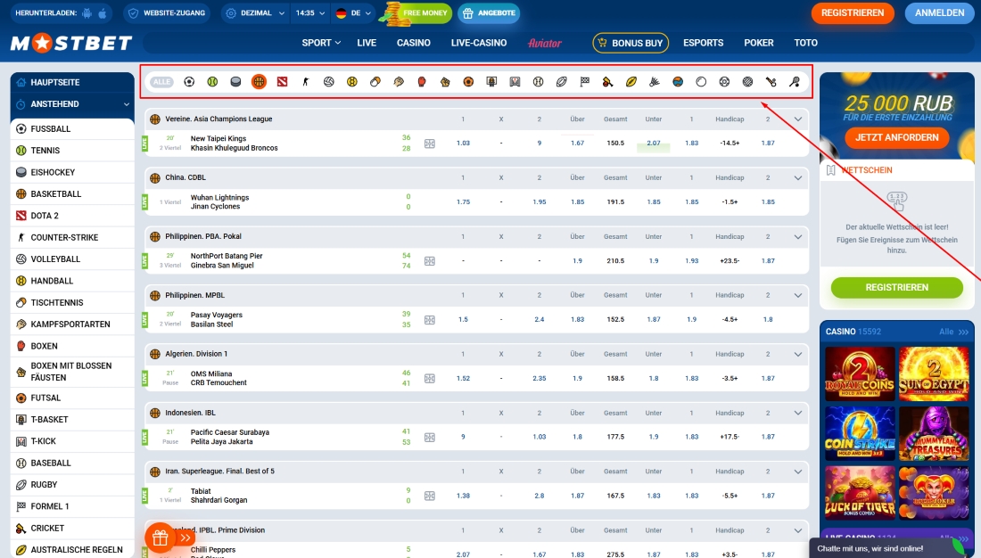The image size is (981, 558).
Task: Select Kampfsportarten in the sidebar list
Action: click(x=72, y=324)
